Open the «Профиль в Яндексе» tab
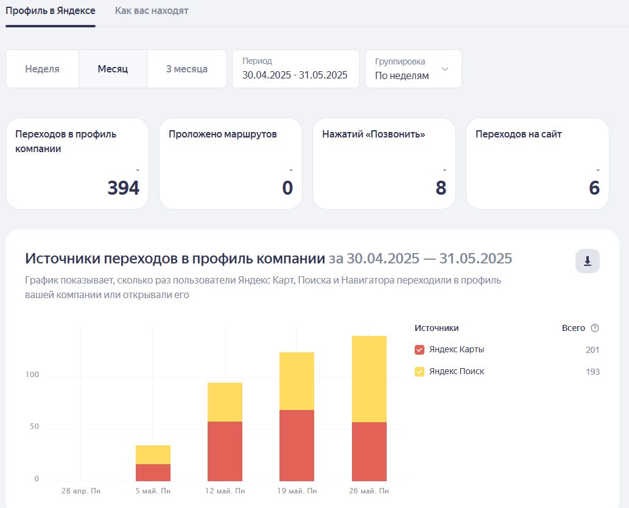Screen dimensions: 629x508 click(50, 11)
